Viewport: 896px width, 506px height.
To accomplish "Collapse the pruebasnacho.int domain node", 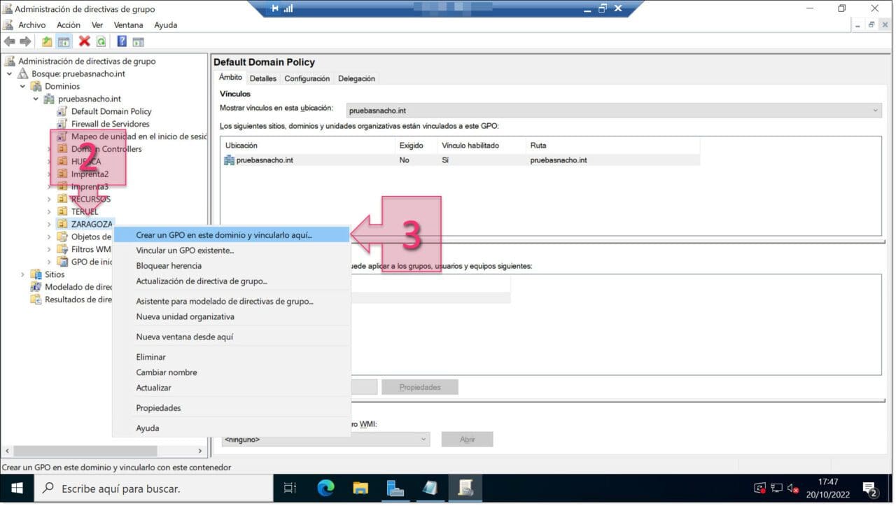I will coord(36,99).
